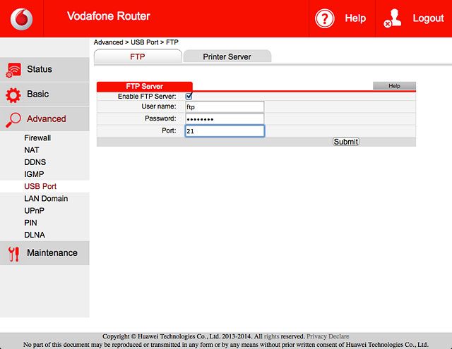Viewport: 452px width, 349px height.
Task: Click the Maintenance tools icon
Action: click(13, 254)
